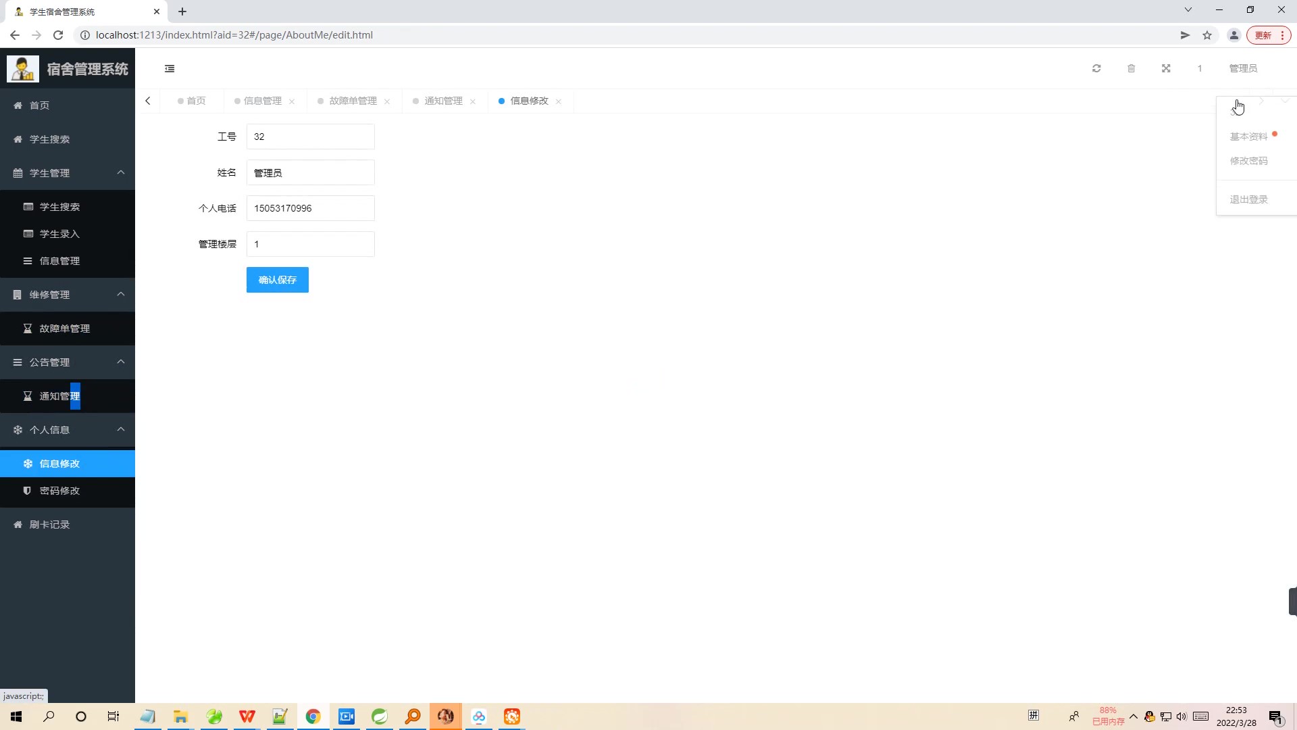This screenshot has height=730, width=1297.
Task: Click the shield icon beside 密码修改
Action: tap(27, 491)
